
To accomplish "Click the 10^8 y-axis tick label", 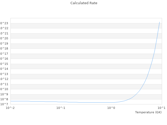I will point(5,99).
